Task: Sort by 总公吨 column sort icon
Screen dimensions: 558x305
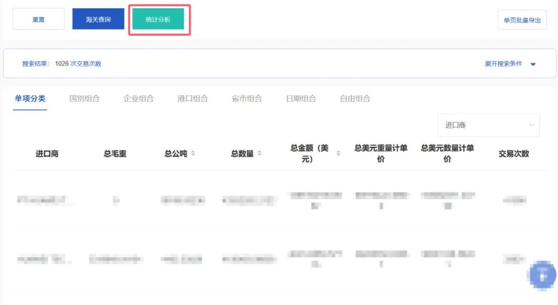Action: [193, 154]
